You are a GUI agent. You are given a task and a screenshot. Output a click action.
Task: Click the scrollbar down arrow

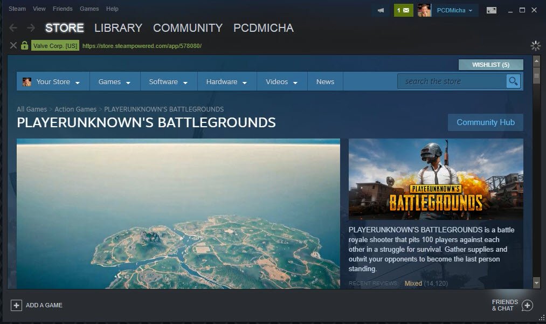pos(537,283)
